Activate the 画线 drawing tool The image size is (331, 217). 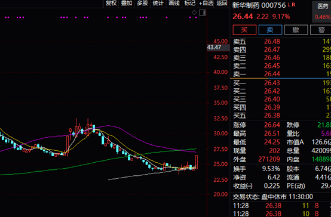[x=174, y=3]
